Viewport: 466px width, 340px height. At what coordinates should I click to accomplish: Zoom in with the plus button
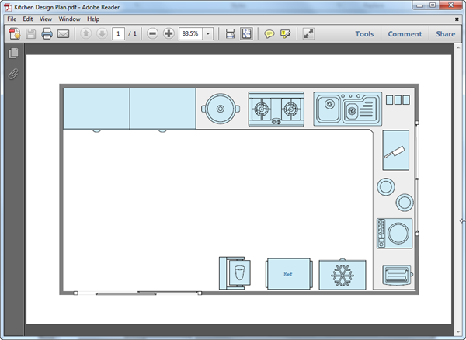tap(169, 34)
